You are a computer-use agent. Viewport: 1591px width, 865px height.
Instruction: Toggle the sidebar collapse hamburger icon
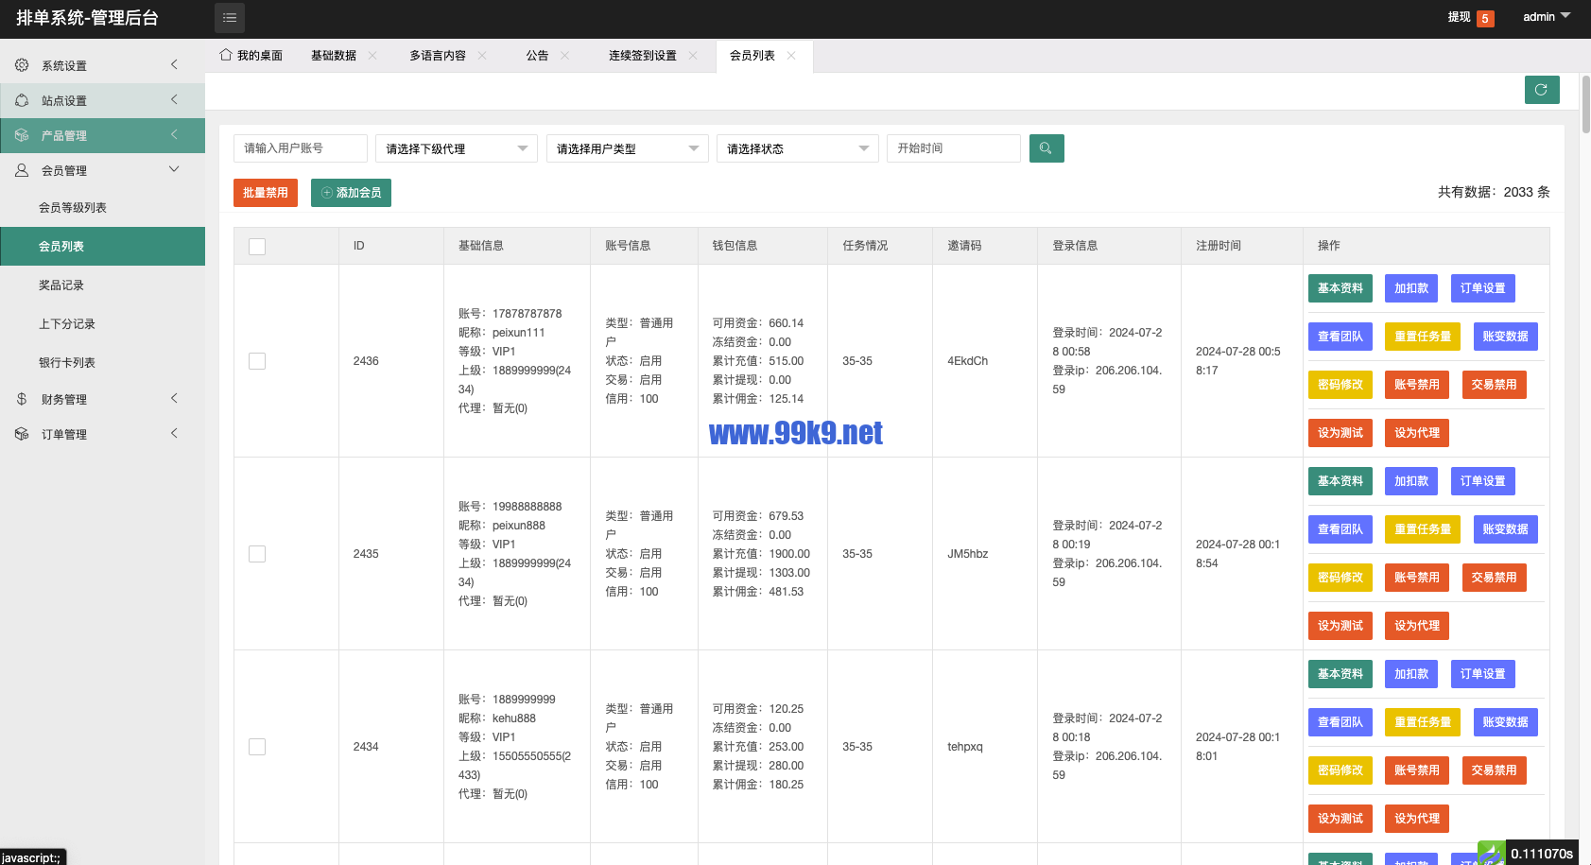(230, 18)
